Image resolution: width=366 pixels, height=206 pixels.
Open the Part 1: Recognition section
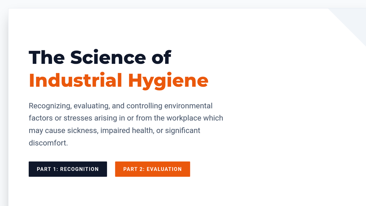pyautogui.click(x=68, y=169)
